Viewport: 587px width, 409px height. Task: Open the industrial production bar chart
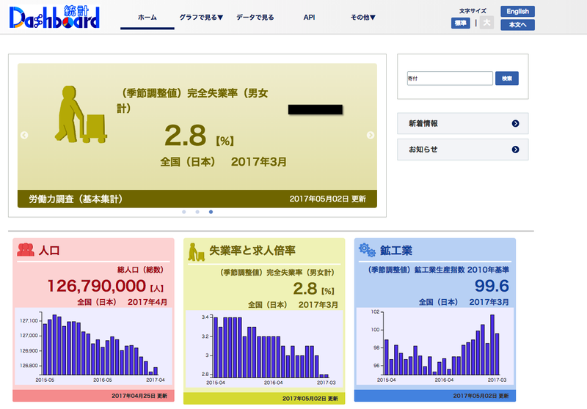pyautogui.click(x=434, y=346)
